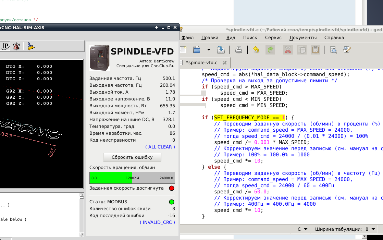Click the Сбросить ошибку button

tap(132, 157)
